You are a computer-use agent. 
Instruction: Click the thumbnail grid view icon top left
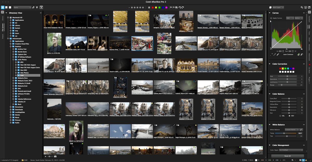click(3, 7)
